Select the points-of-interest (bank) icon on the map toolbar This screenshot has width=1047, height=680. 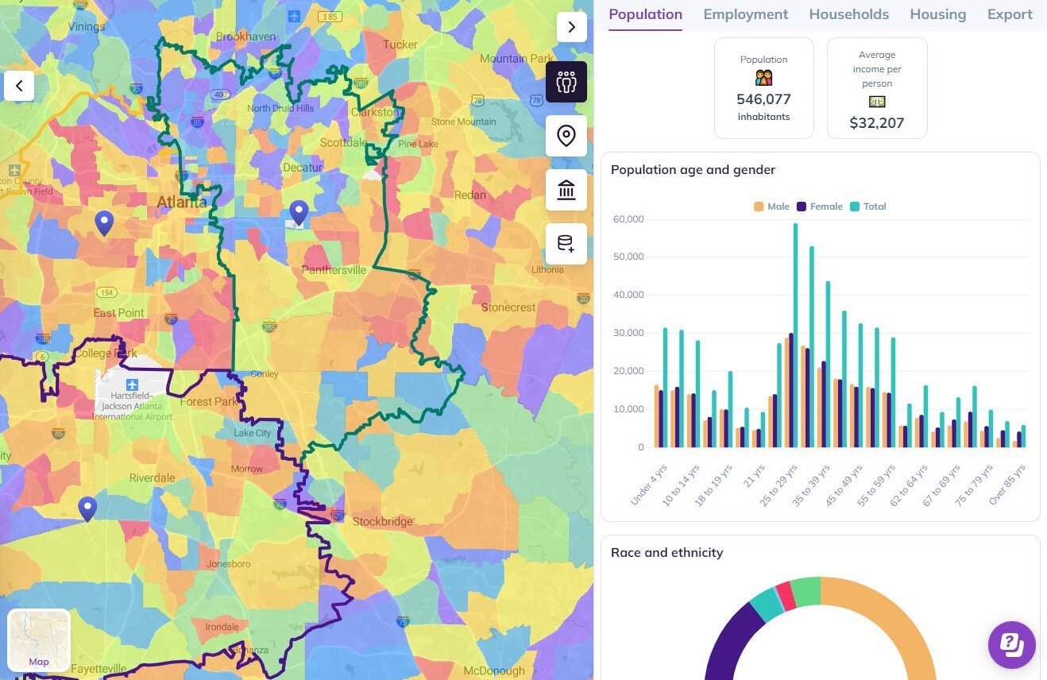566,190
